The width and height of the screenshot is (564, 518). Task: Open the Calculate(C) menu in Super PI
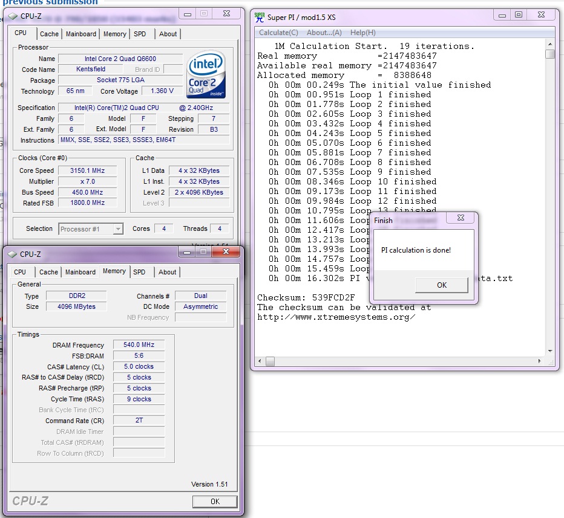point(279,33)
